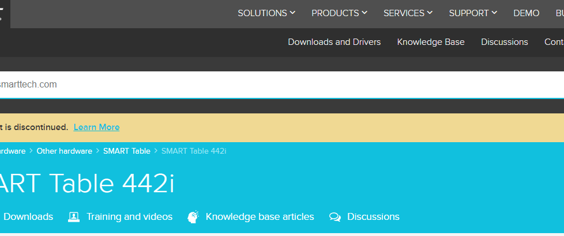
Task: Open the Knowledge Base section
Action: (431, 42)
